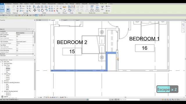Screen dimensions: 186x104
Task: Click the Copy tool icon in Modify panel
Action: 38,10
